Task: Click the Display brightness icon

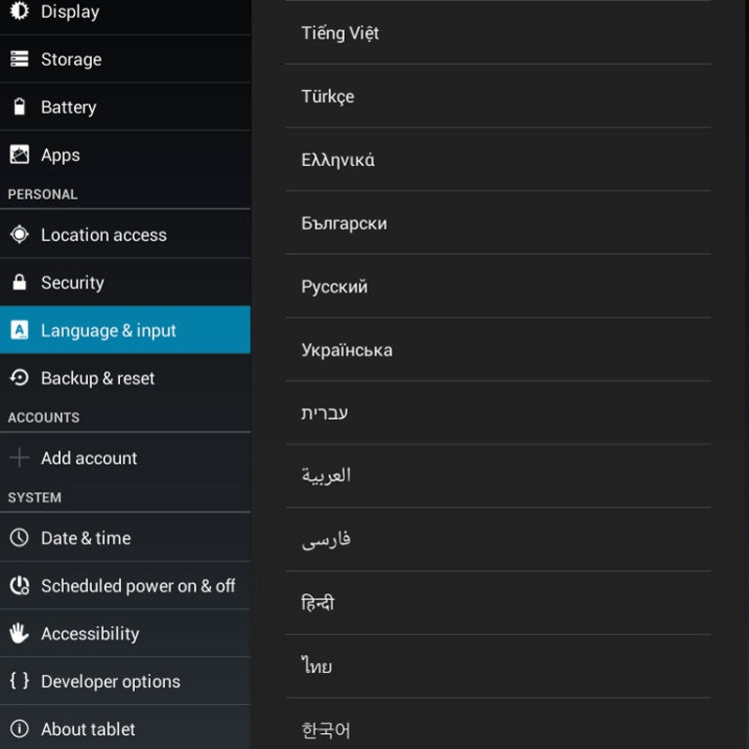Action: [x=19, y=11]
